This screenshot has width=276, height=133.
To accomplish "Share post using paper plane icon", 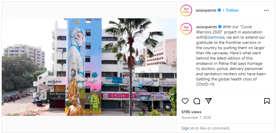I will tap(208, 101).
